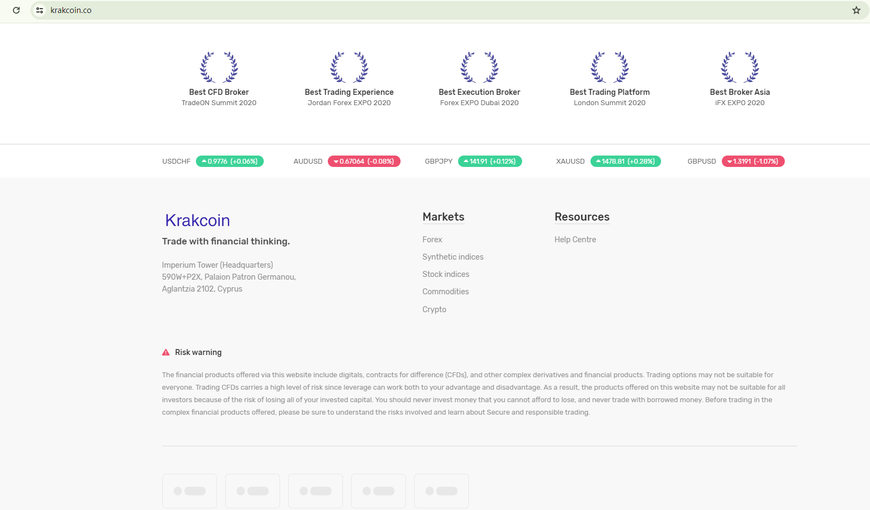Go to Stock indices page
Viewport: 870px width, 510px height.
click(446, 274)
